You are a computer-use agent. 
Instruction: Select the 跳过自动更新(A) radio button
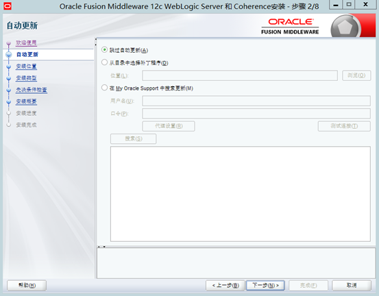pyautogui.click(x=104, y=50)
